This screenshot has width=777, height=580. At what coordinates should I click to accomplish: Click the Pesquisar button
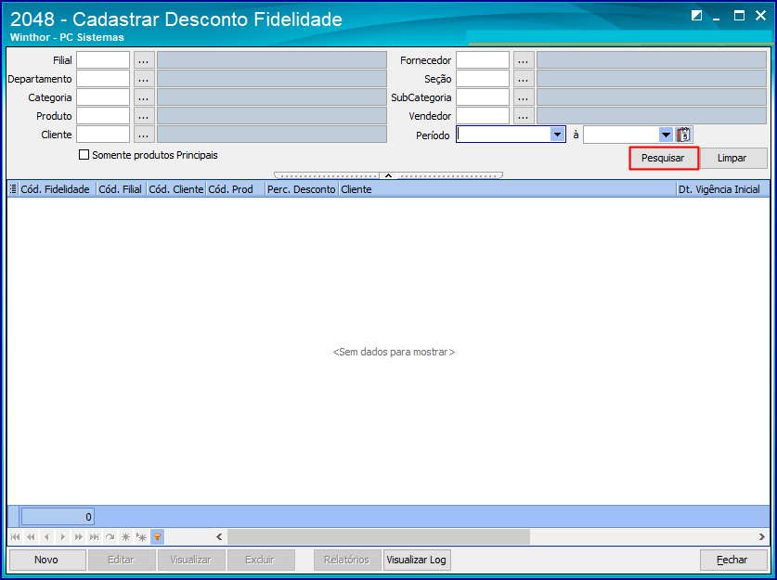[664, 158]
